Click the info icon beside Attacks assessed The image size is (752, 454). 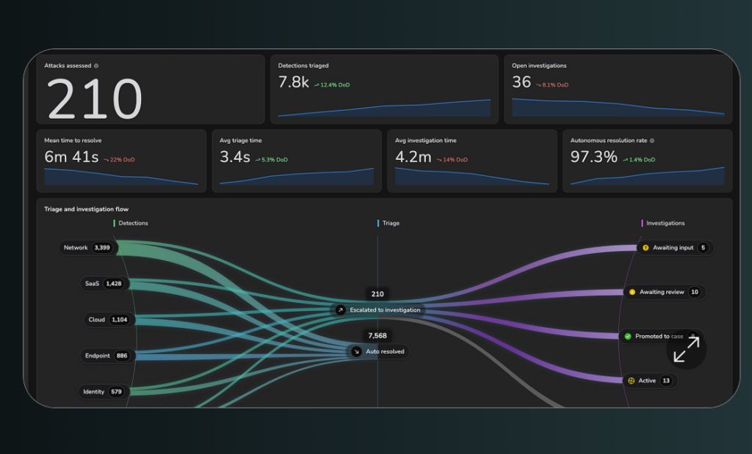point(96,66)
